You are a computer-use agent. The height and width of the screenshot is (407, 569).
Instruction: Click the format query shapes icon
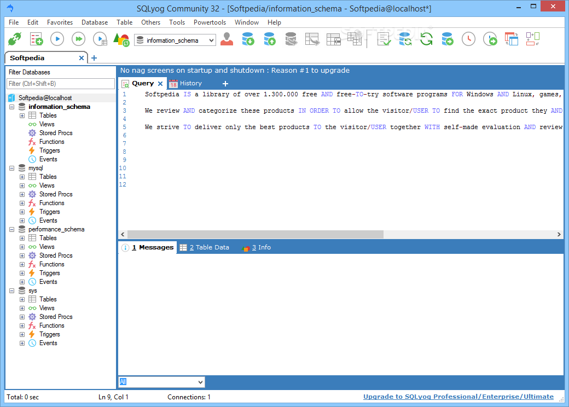[121, 39]
